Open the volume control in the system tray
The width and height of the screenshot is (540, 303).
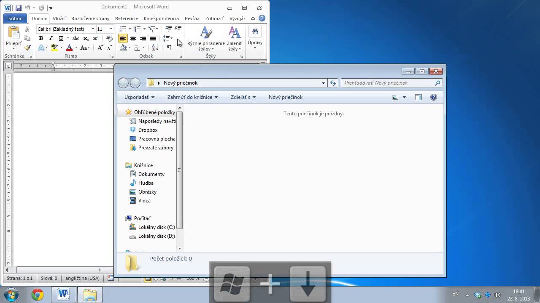click(497, 295)
